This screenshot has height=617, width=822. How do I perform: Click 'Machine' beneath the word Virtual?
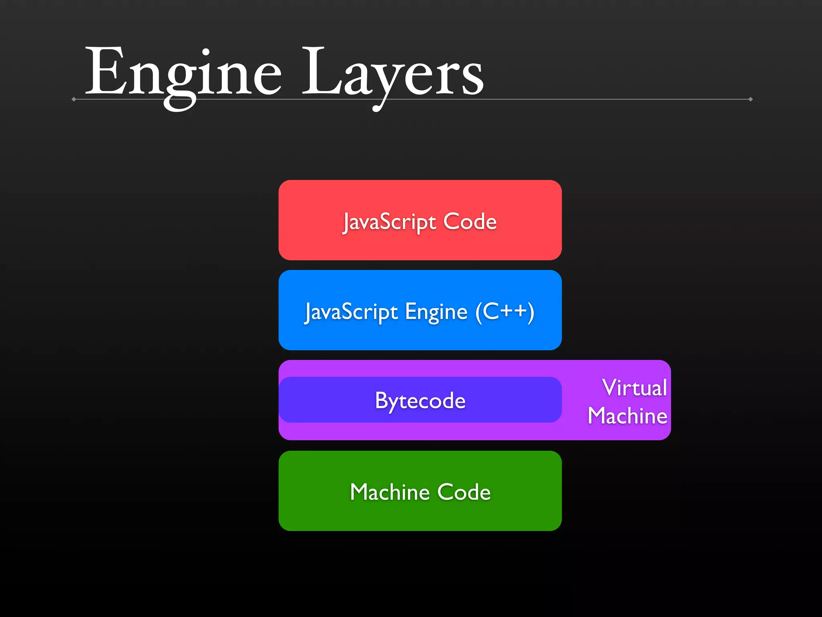click(627, 416)
